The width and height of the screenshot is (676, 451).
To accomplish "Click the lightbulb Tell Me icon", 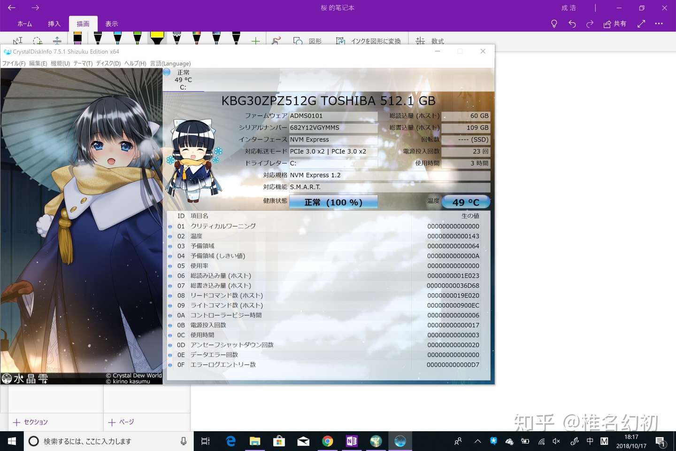I will (554, 23).
